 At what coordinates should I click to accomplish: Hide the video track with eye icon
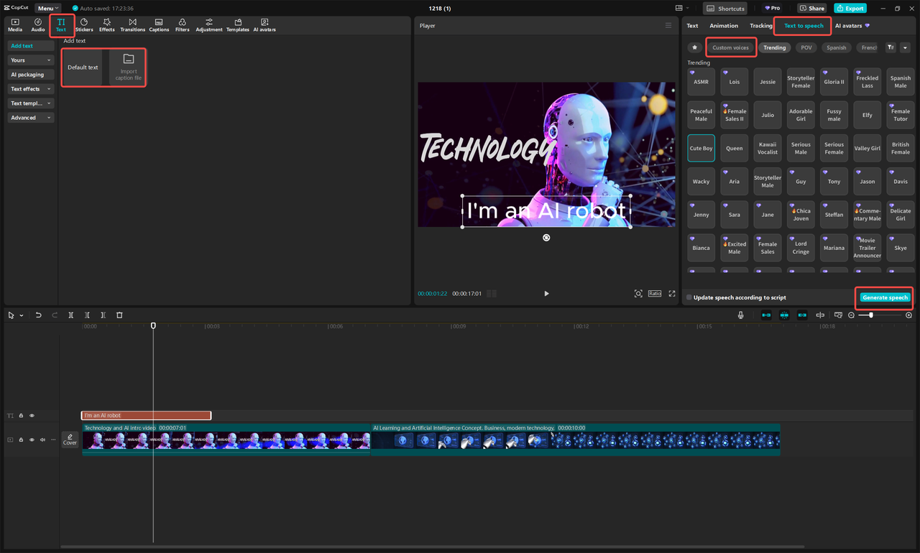(32, 440)
